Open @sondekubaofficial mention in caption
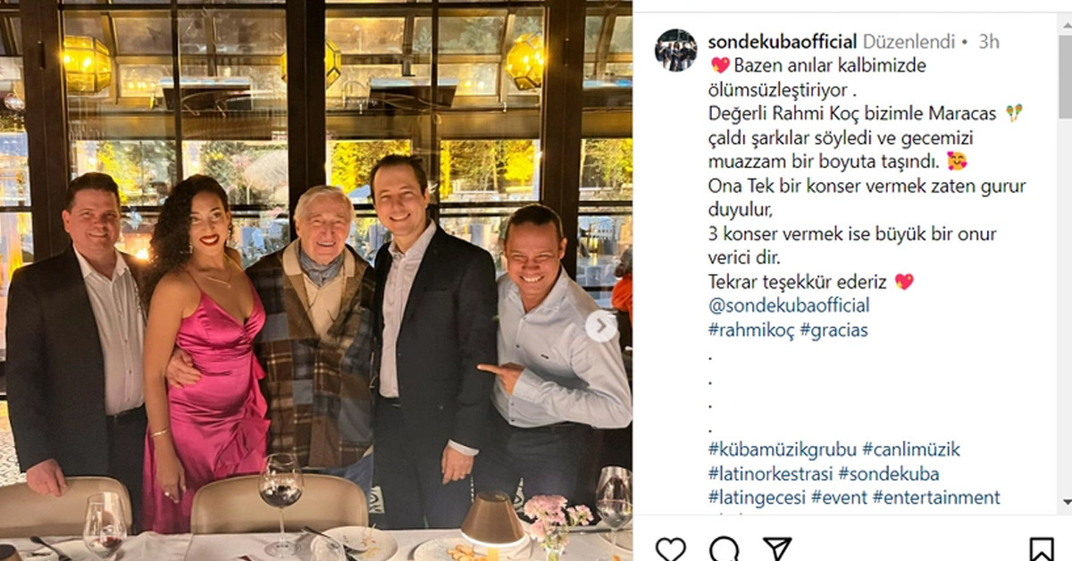 pyautogui.click(x=789, y=306)
